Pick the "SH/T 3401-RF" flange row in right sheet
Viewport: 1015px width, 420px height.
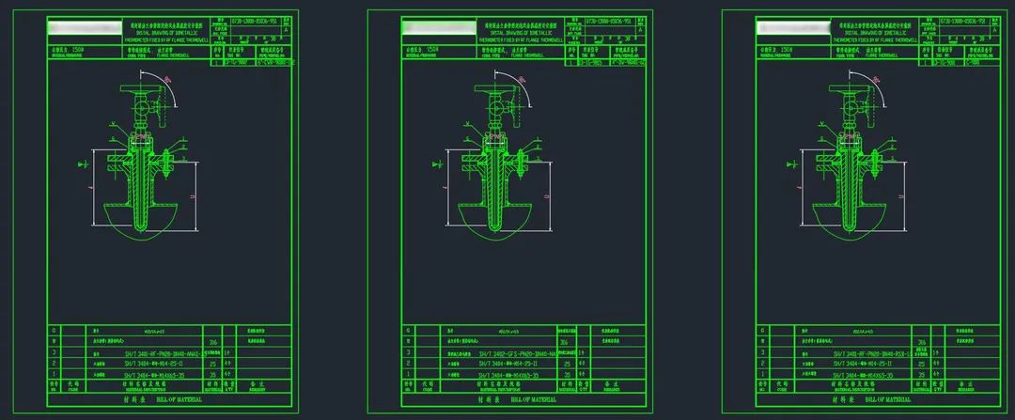point(878,354)
